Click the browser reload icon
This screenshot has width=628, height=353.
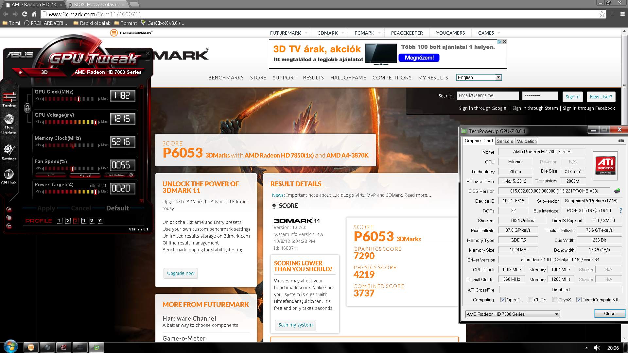pos(25,14)
